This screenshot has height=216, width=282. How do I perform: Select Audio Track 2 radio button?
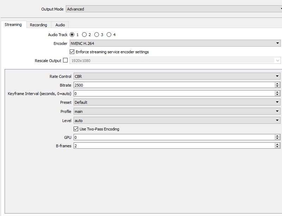(84, 35)
